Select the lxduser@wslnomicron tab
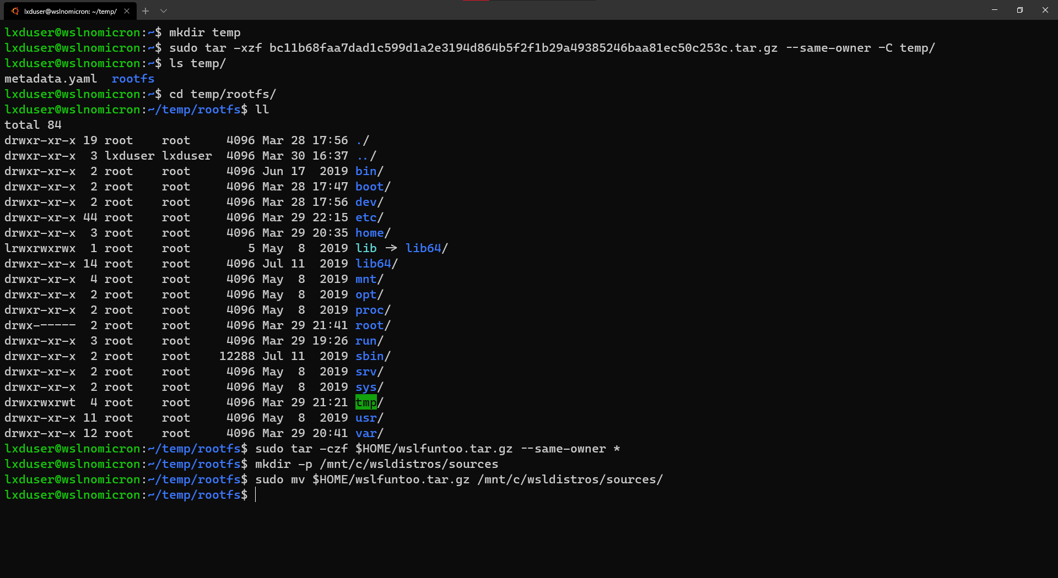This screenshot has height=578, width=1058. (70, 11)
